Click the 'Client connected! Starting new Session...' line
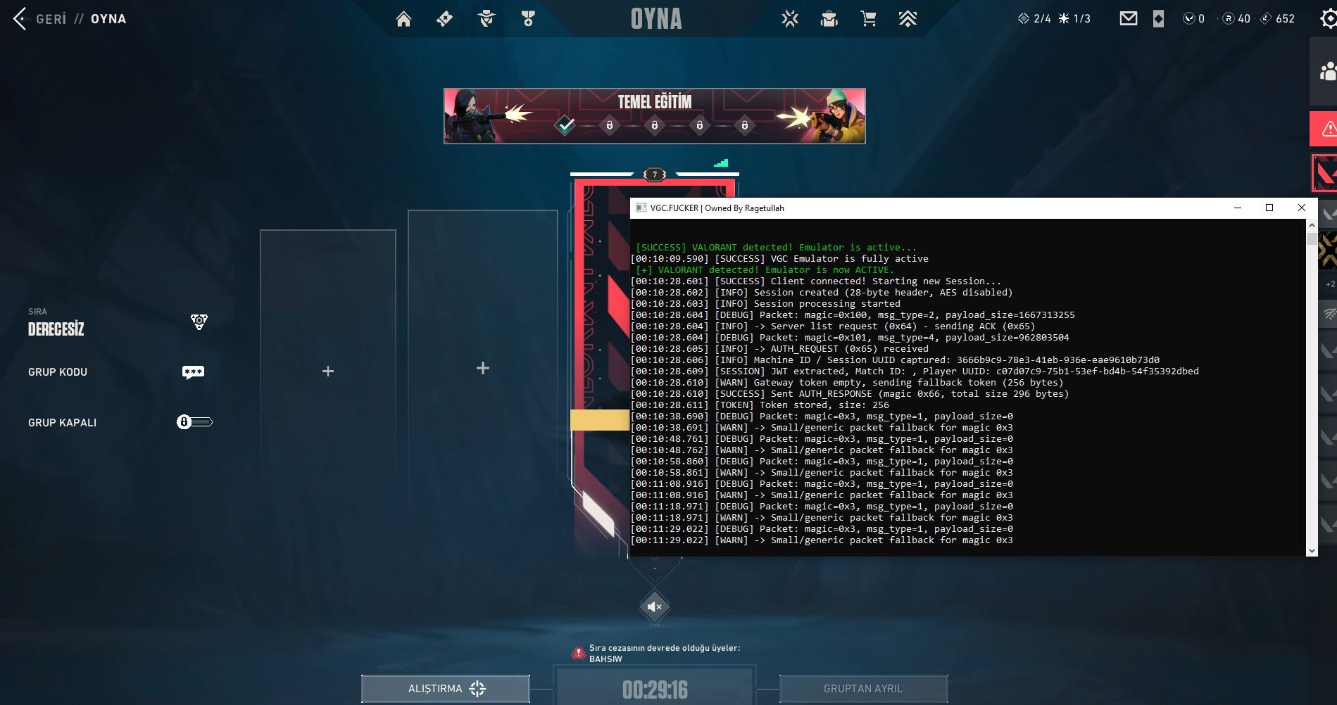Screen dimensions: 1337x705 click(816, 281)
